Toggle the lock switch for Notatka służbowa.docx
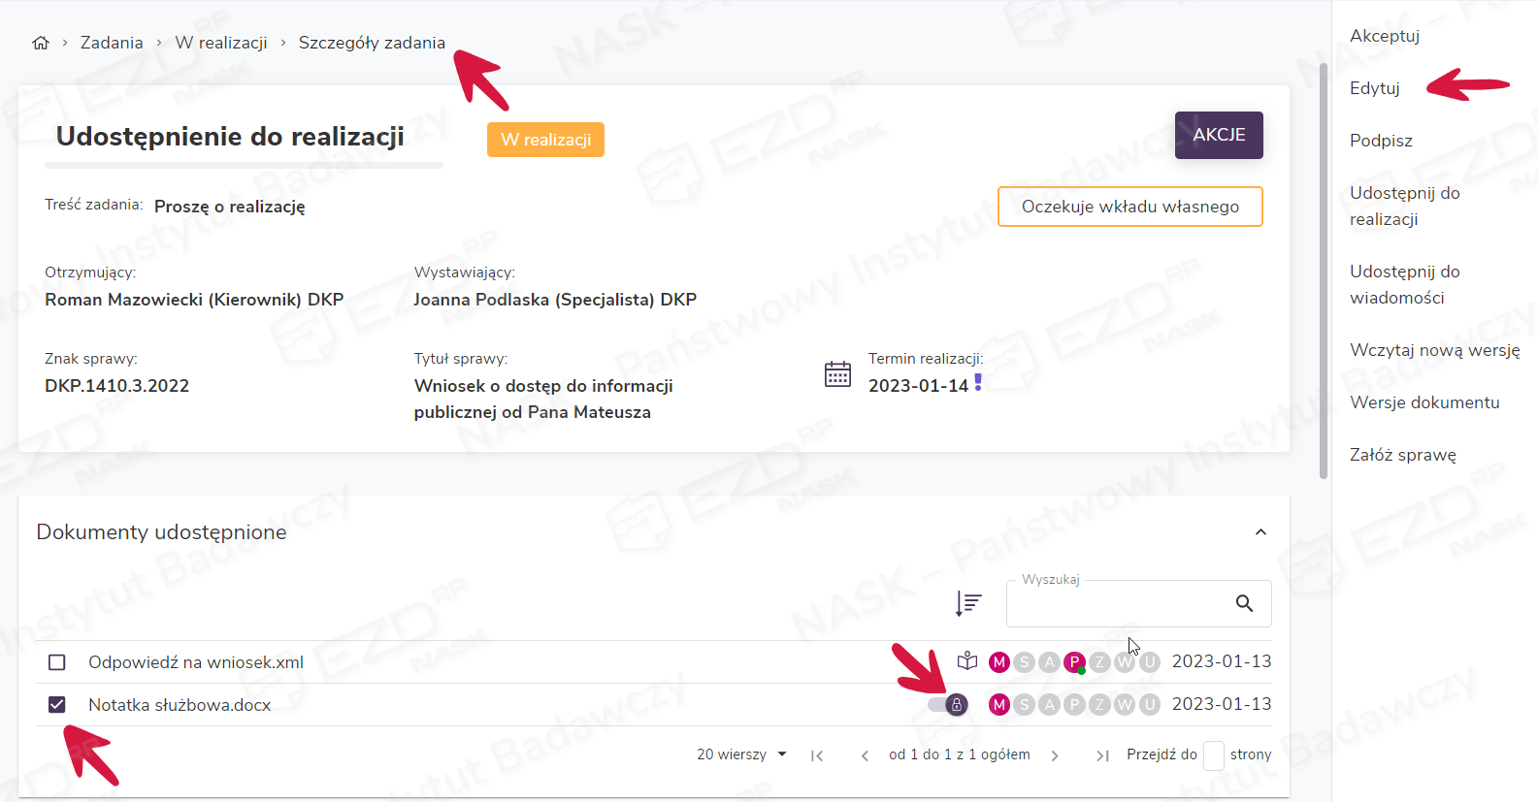 [x=948, y=704]
